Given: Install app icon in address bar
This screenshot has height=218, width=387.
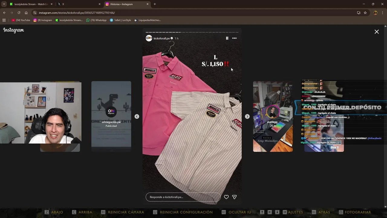Looking at the screenshot, I should 359,13.
